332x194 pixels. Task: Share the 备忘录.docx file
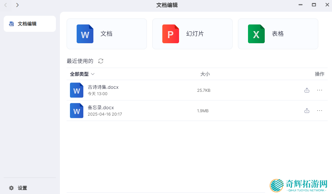(x=307, y=111)
